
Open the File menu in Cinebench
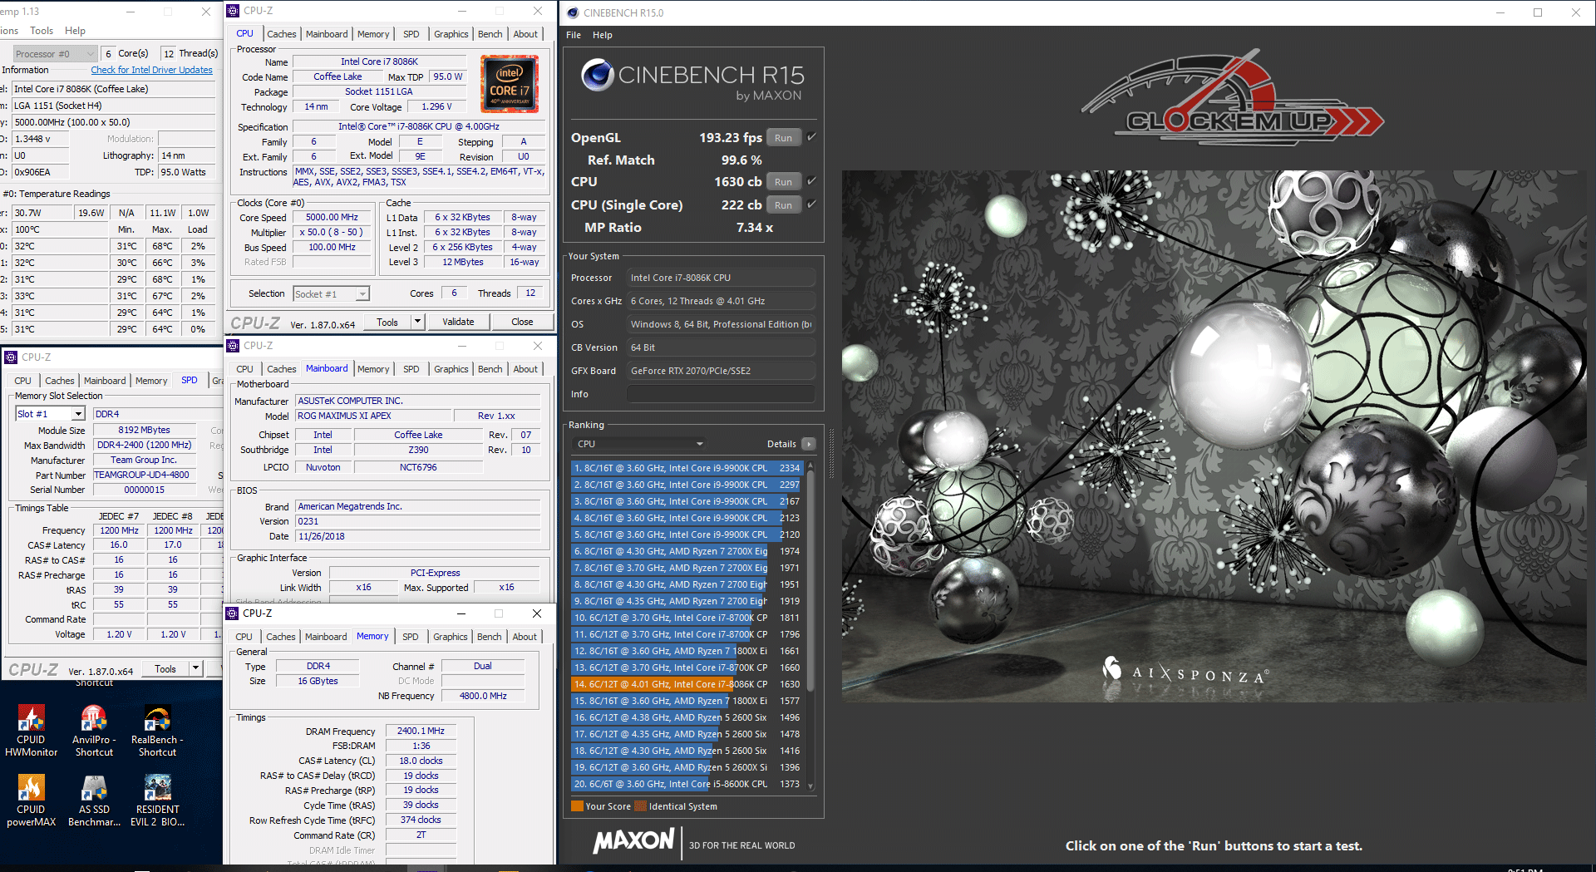(x=574, y=35)
